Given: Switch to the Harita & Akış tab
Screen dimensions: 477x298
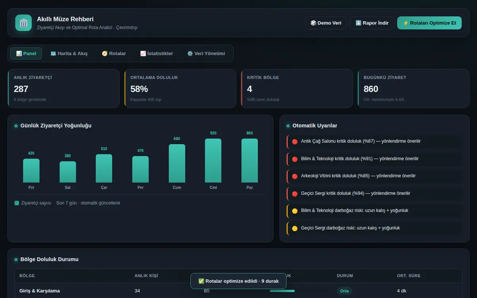Looking at the screenshot, I should point(69,54).
